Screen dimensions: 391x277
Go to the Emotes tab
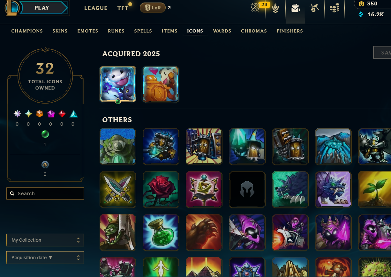pos(88,31)
